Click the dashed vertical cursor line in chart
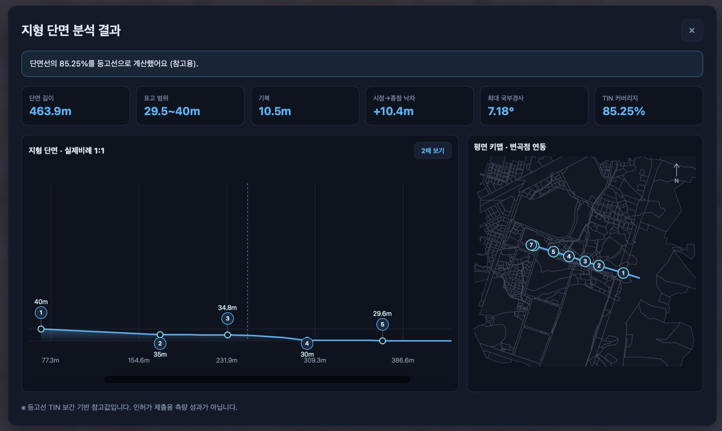This screenshot has width=722, height=431. click(247, 262)
